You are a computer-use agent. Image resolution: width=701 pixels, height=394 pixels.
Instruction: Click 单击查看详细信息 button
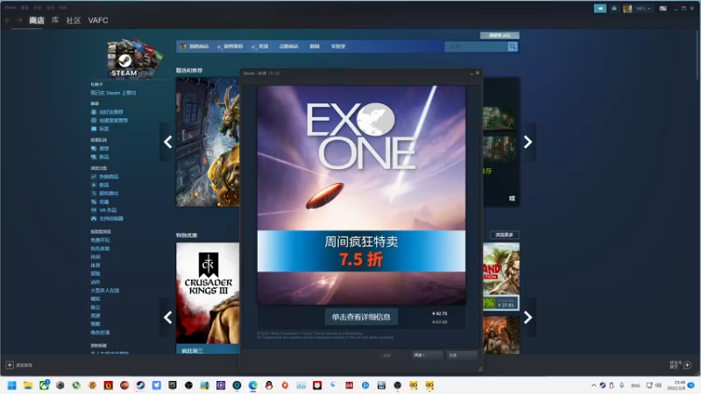361,317
